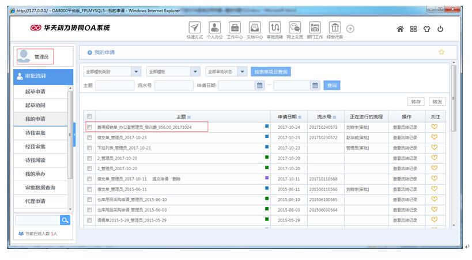Click 提交申请 link in 2017-10-11 row
Screen dimensions: 472x260
[160, 179]
